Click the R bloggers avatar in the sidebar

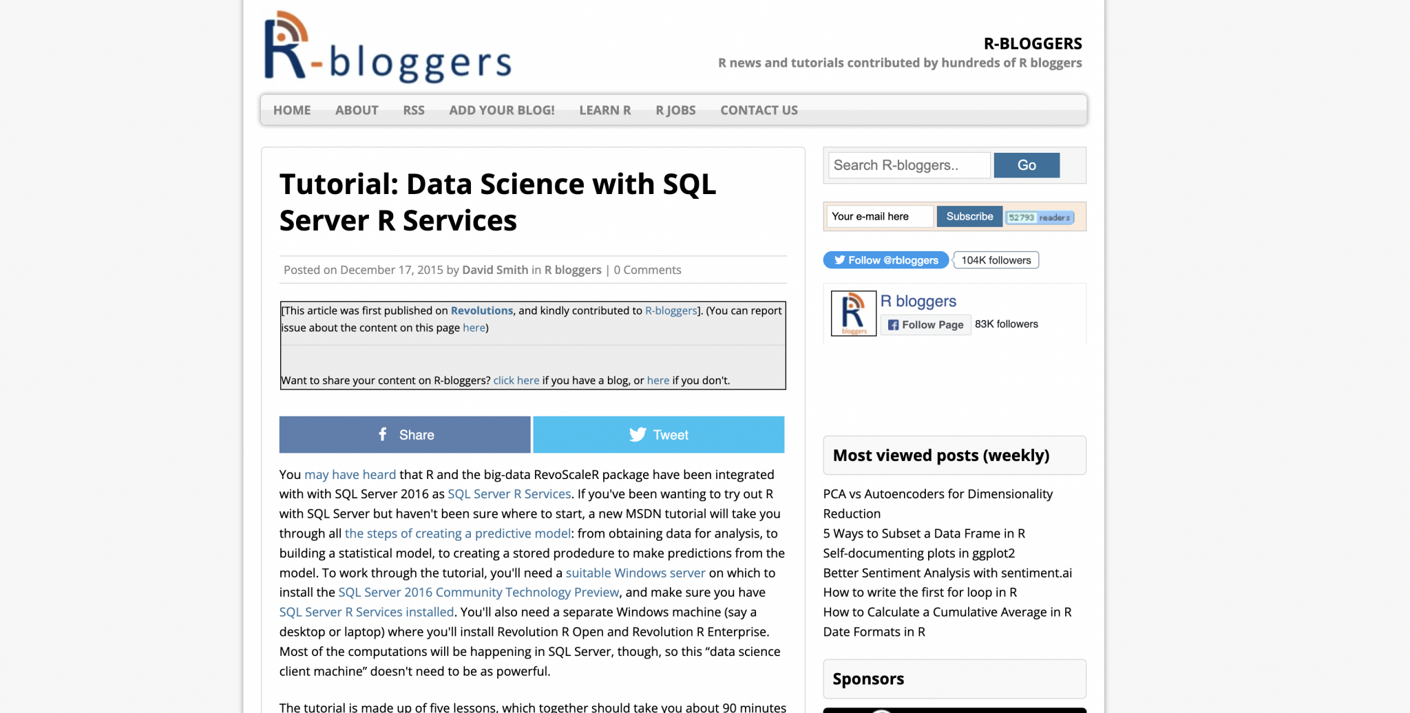[853, 312]
